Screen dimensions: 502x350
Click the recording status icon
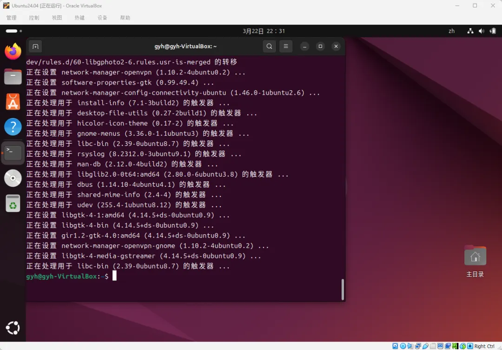point(448,346)
